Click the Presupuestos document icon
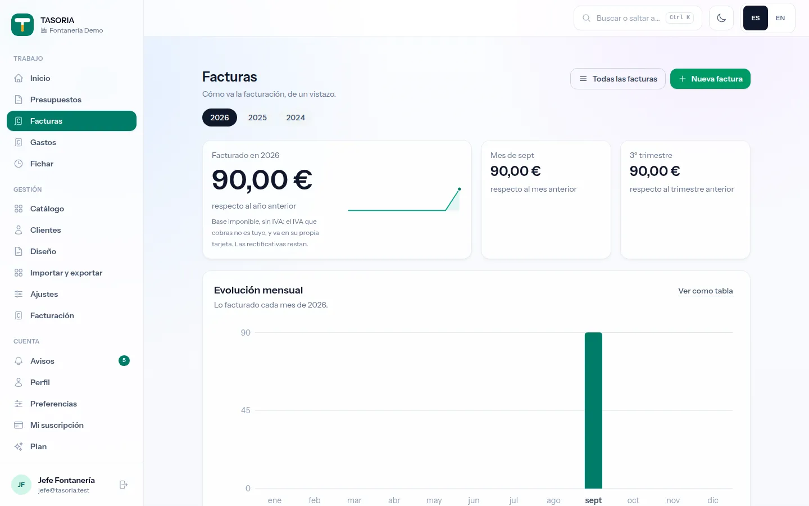This screenshot has width=809, height=506. (19, 100)
